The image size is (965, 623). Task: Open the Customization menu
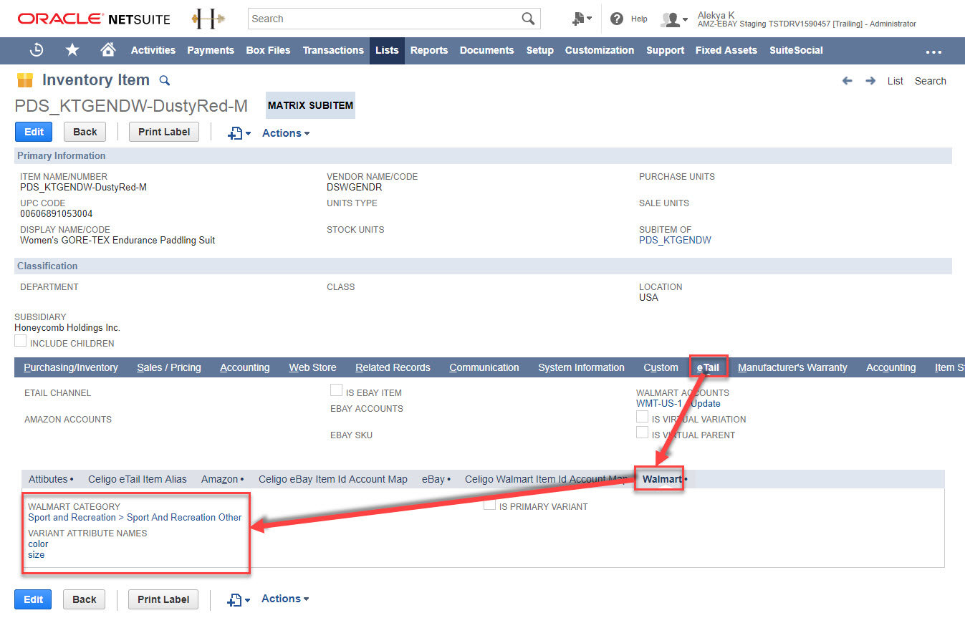point(600,50)
